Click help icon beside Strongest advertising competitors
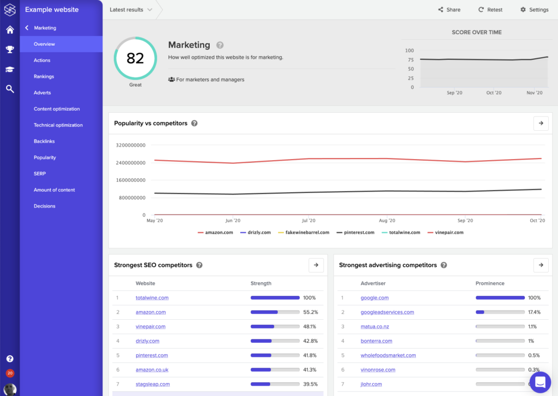The width and height of the screenshot is (558, 396). pyautogui.click(x=444, y=265)
